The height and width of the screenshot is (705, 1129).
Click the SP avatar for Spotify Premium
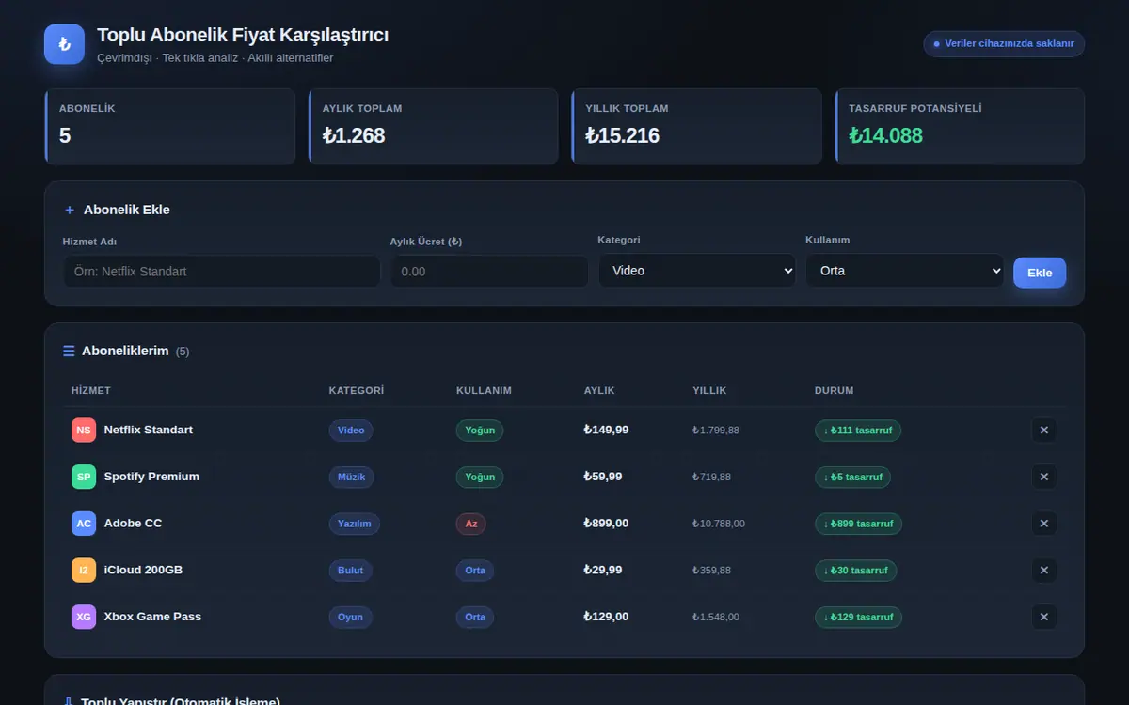pyautogui.click(x=84, y=477)
